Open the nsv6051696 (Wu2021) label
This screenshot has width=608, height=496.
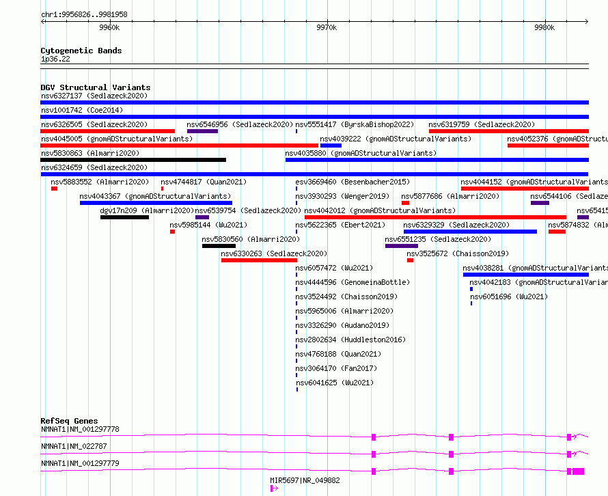point(509,297)
